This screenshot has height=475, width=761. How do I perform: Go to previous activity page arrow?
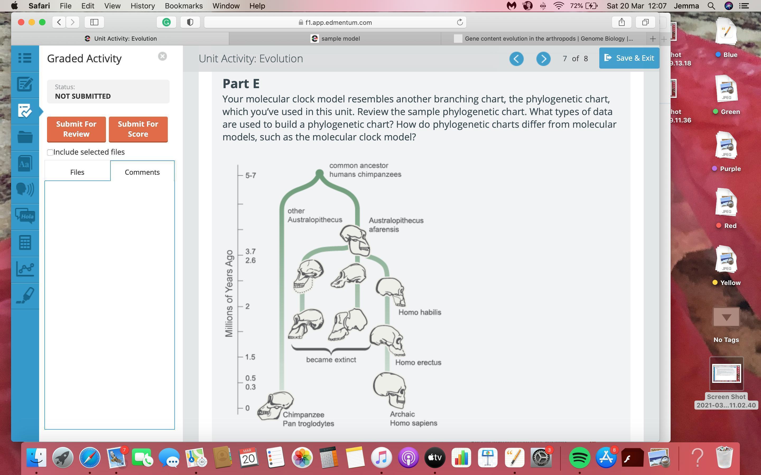click(516, 59)
